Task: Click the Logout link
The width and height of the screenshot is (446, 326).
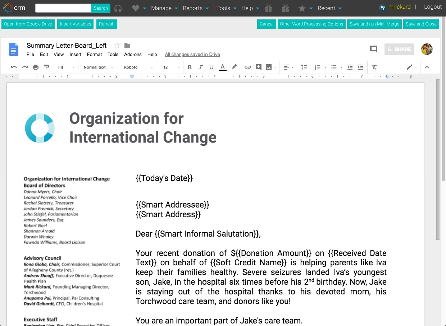Action: point(433,7)
